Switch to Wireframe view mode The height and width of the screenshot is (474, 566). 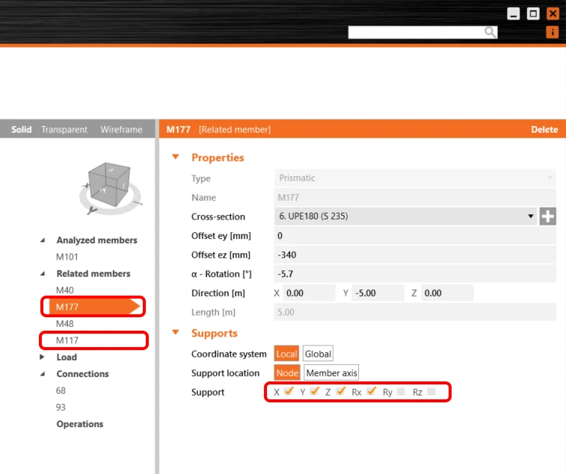[x=121, y=129]
